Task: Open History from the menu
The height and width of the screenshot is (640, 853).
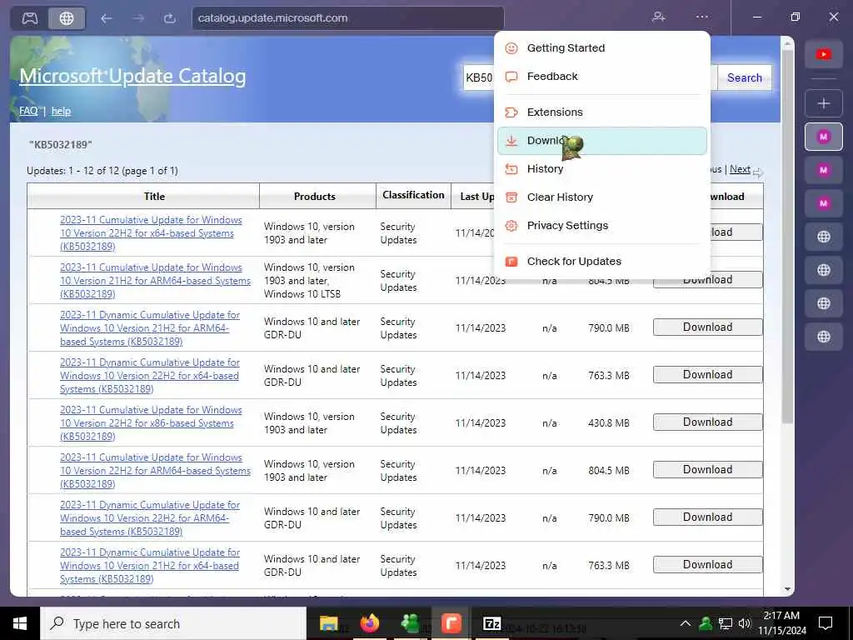Action: (602, 168)
